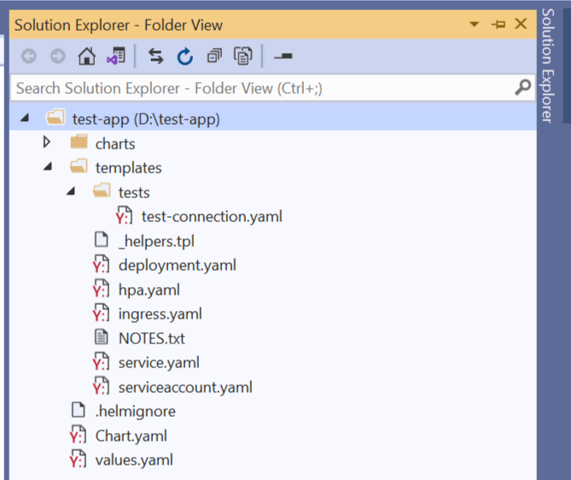Open service.yaml
This screenshot has width=571, height=480.
click(159, 363)
